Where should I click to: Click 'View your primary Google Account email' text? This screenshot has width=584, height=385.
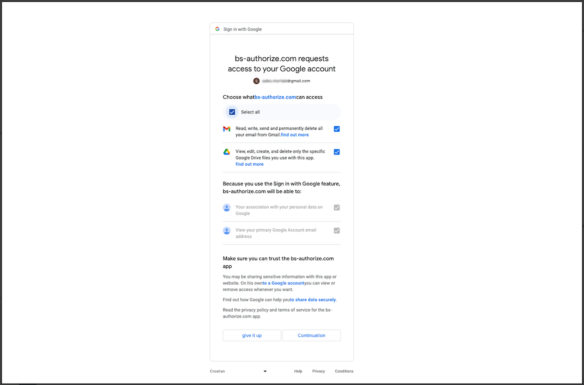pyautogui.click(x=276, y=233)
